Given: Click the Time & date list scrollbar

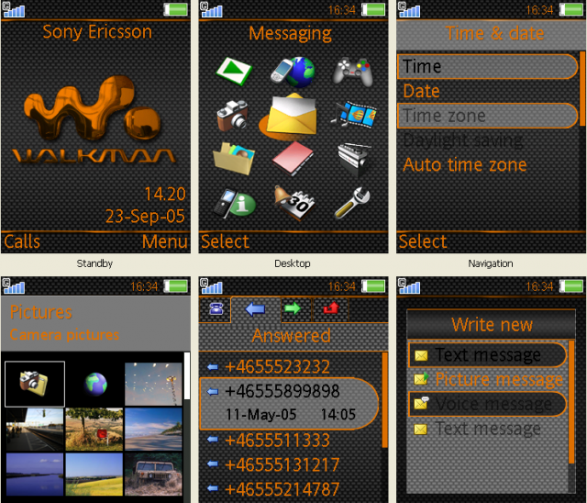Looking at the screenshot, I should coord(582,89).
